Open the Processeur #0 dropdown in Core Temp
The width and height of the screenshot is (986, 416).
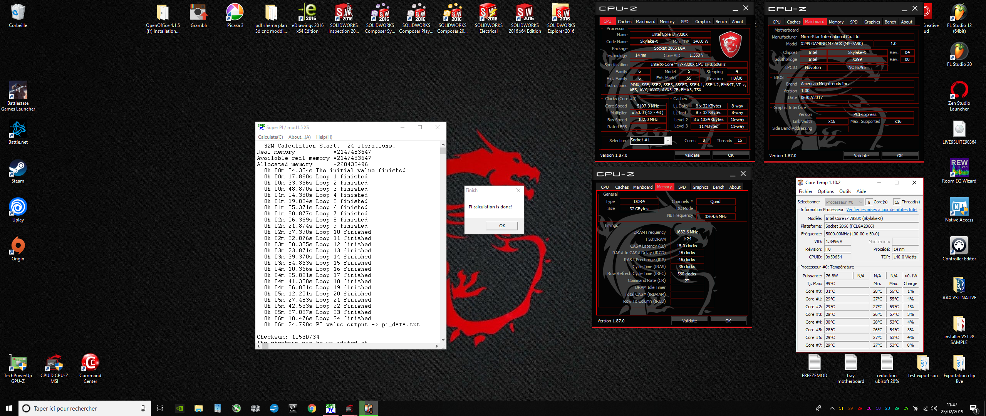[x=844, y=202]
